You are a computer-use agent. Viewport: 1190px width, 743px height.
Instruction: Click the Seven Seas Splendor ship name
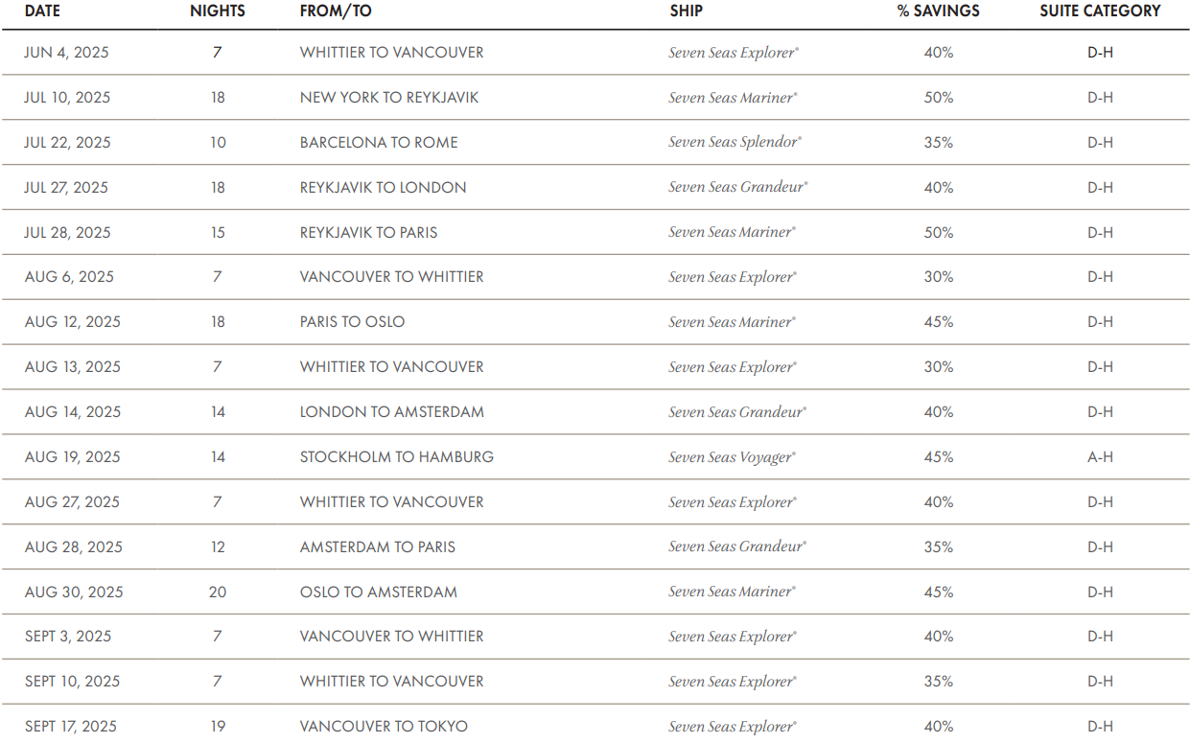tap(735, 143)
